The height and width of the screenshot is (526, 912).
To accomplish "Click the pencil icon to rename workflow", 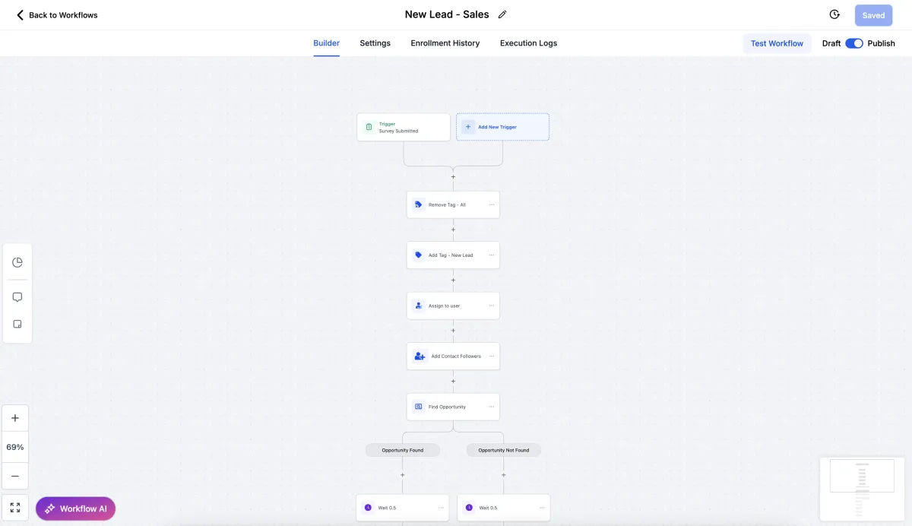I will click(502, 14).
